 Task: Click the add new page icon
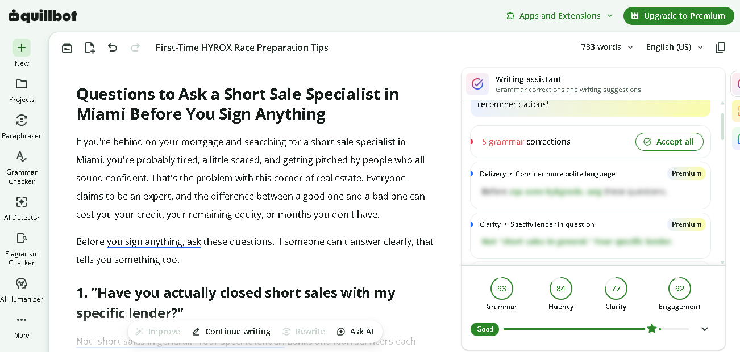coord(90,48)
